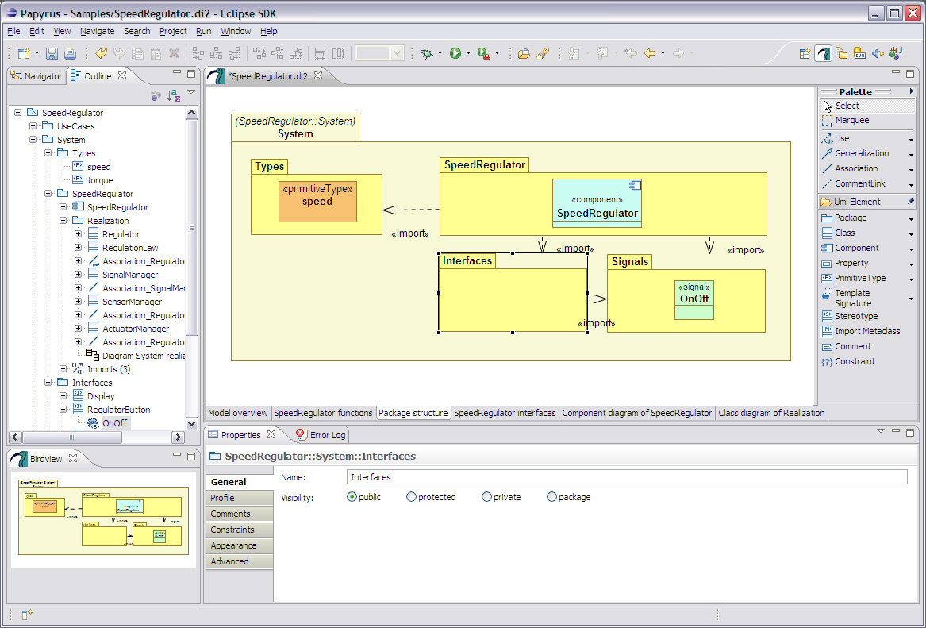
Task: Launch the Debug bug icon
Action: (426, 54)
